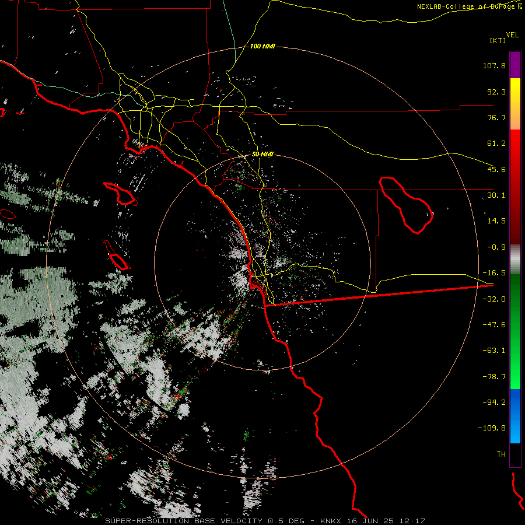This screenshot has width=525, height=525.
Task: Click the VEL label above the color scale
Action: click(x=512, y=35)
